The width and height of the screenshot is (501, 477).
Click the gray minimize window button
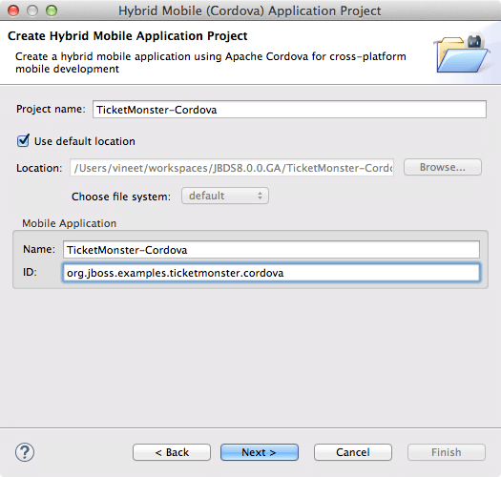(32, 10)
